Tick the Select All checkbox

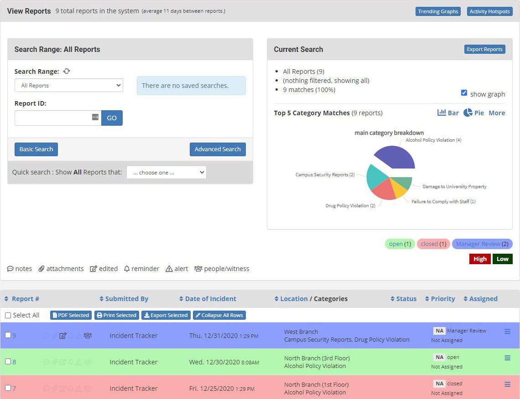(x=8, y=316)
